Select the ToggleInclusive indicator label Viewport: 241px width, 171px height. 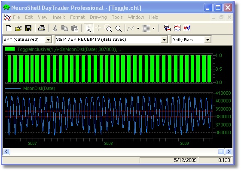pyautogui.click(x=69, y=49)
